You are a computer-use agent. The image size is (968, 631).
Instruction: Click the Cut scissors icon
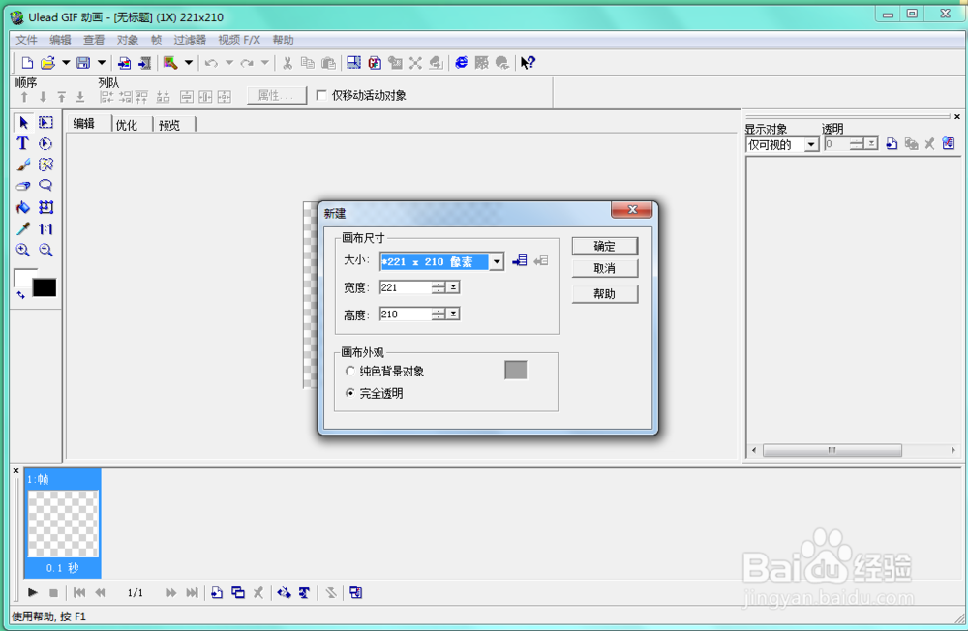point(287,63)
